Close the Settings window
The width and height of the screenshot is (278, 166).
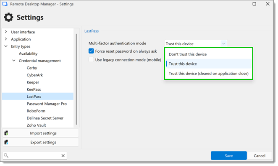pos(268,4)
